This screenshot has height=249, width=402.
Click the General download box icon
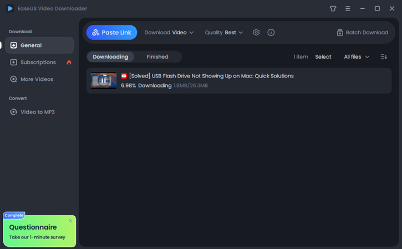pyautogui.click(x=13, y=45)
